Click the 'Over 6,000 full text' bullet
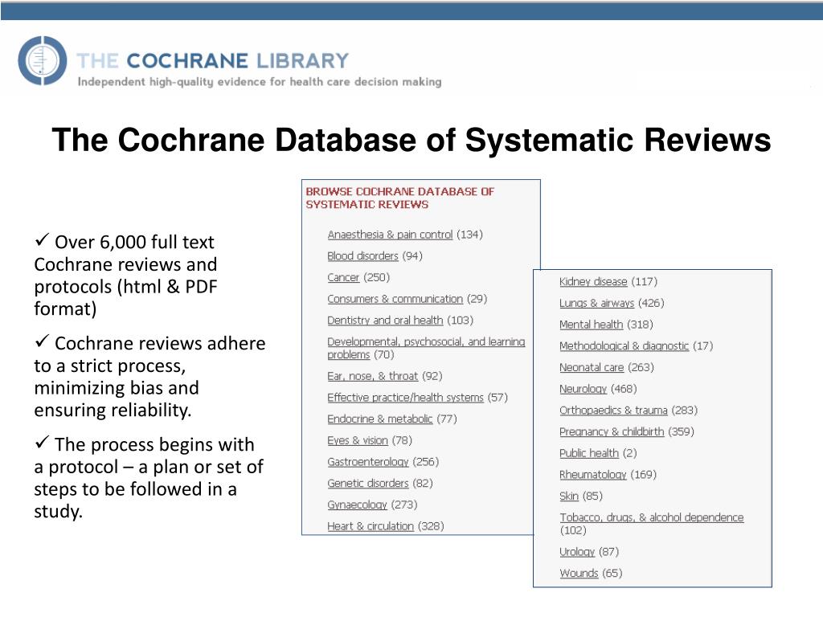 click(x=126, y=275)
